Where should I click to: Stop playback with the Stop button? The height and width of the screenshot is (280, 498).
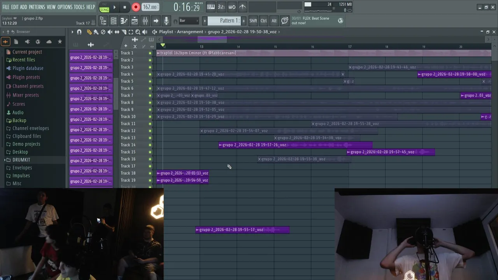pyautogui.click(x=124, y=7)
